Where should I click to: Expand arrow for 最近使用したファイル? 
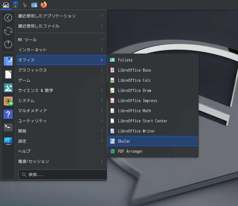(102, 26)
